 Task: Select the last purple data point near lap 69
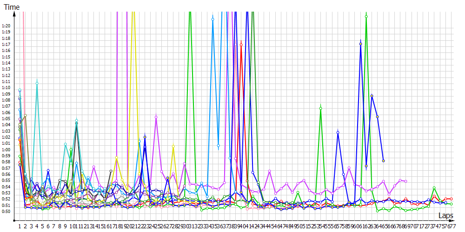click(x=406, y=181)
